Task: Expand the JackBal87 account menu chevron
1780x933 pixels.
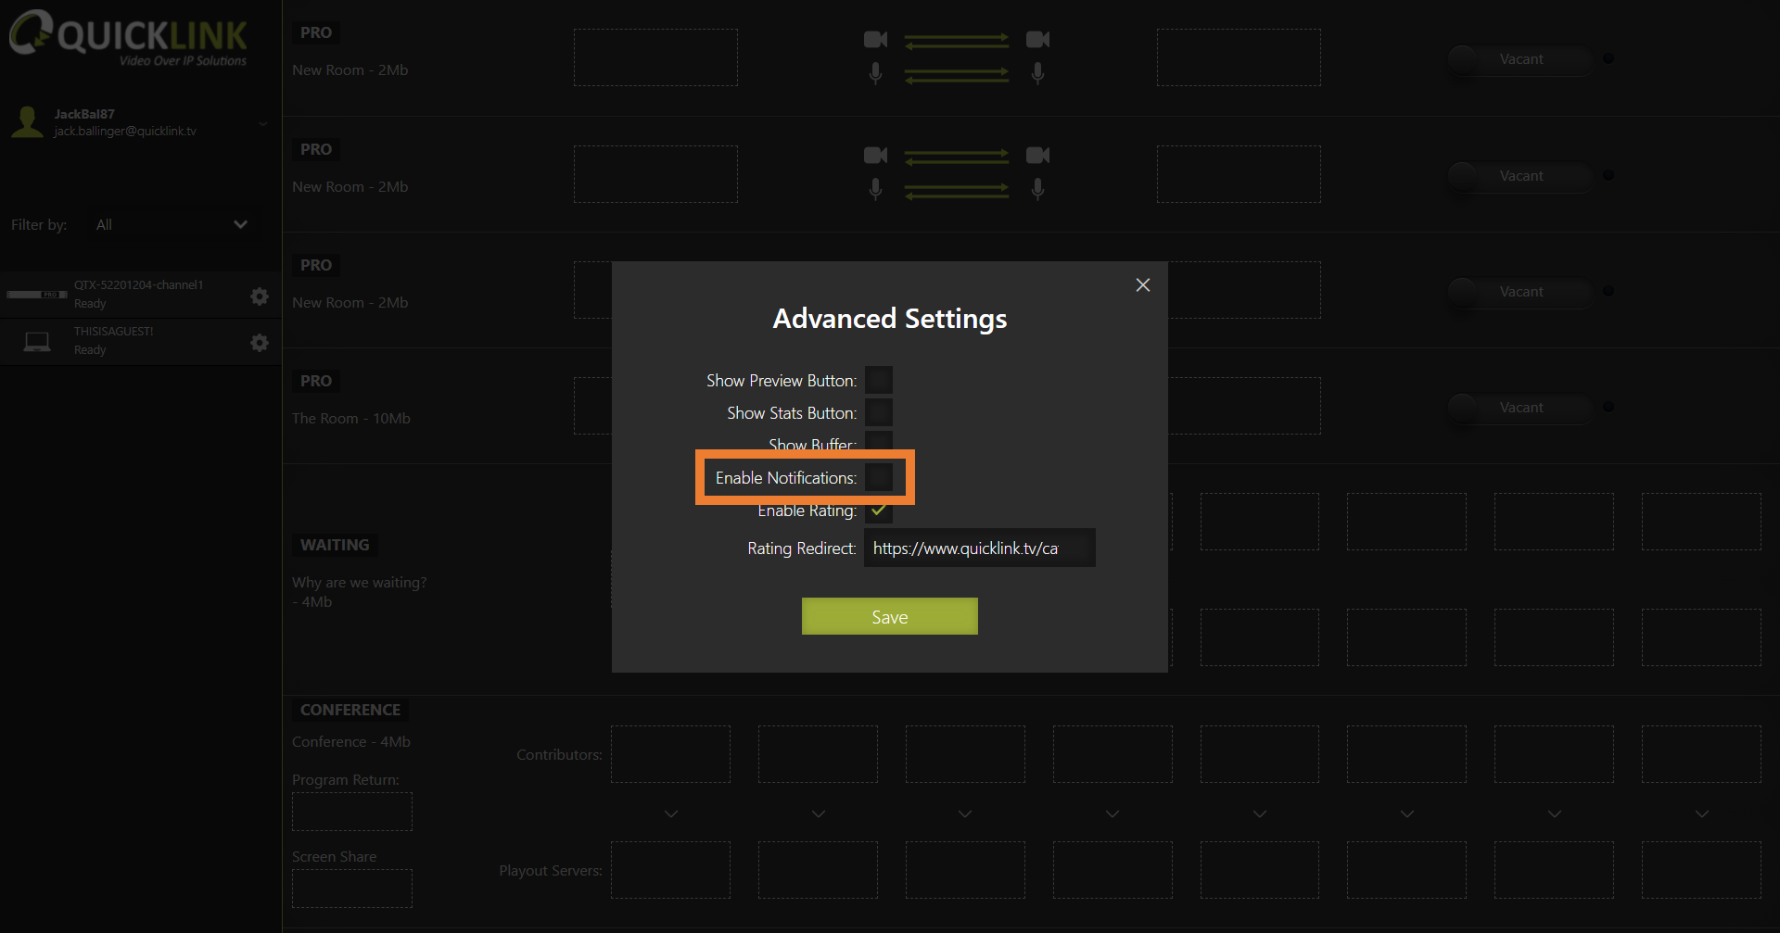Action: pyautogui.click(x=263, y=123)
